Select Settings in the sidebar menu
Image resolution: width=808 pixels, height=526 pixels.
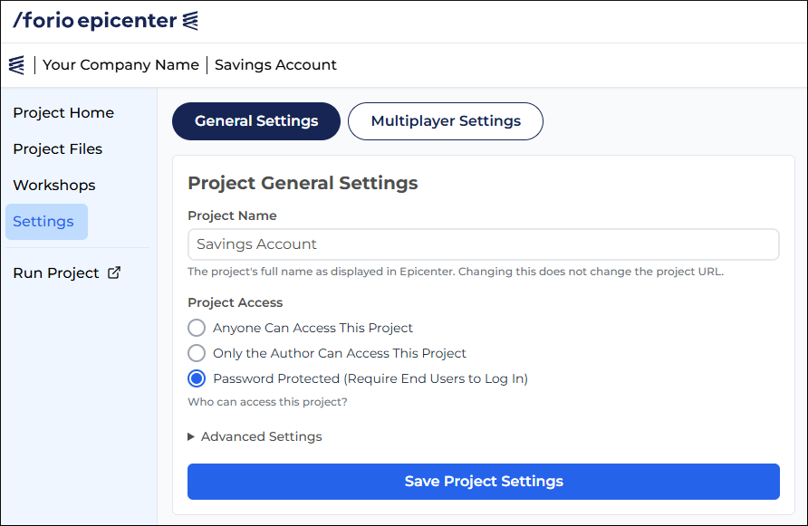click(43, 222)
